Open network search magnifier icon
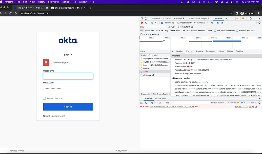262x154 pixels. point(156,23)
